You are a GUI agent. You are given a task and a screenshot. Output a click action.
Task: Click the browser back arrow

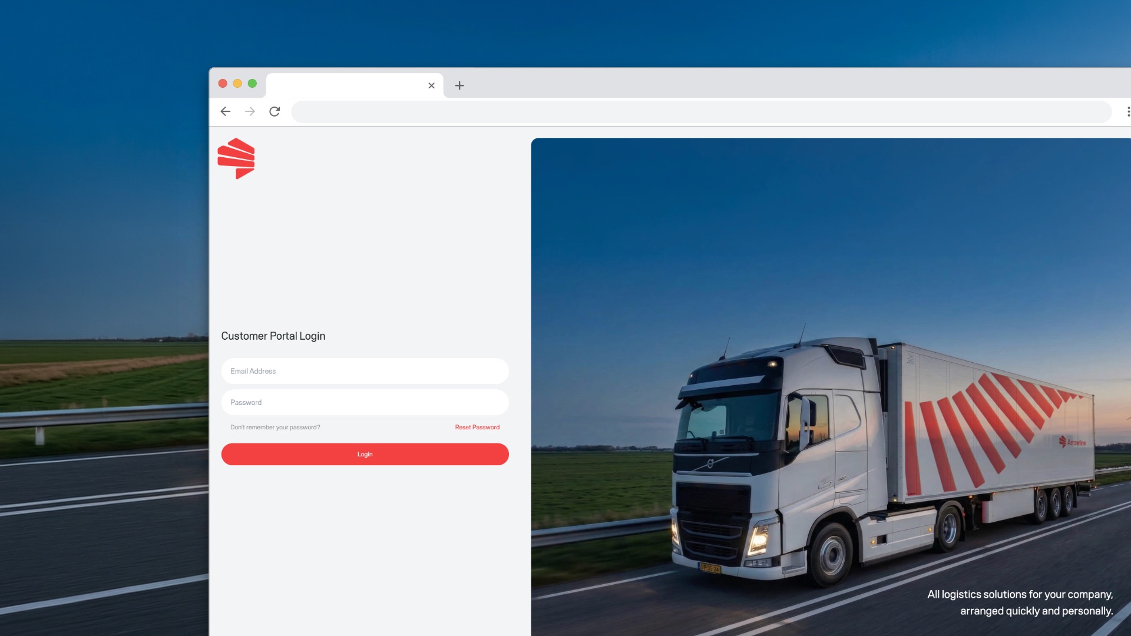[225, 111]
